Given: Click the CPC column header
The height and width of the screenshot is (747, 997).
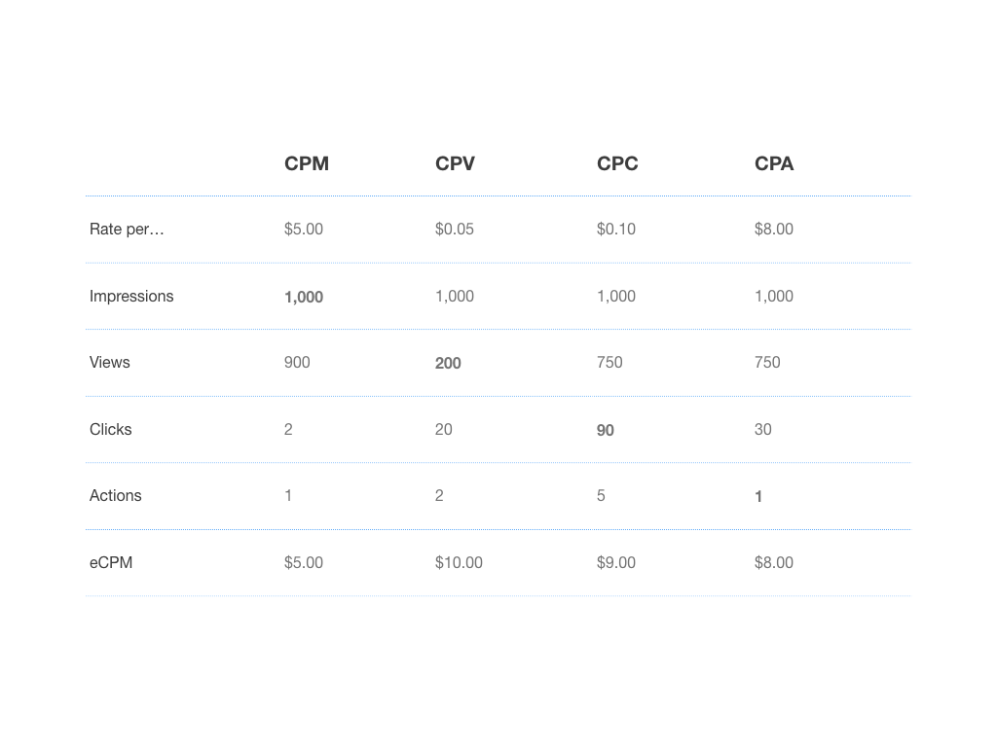Looking at the screenshot, I should point(617,163).
